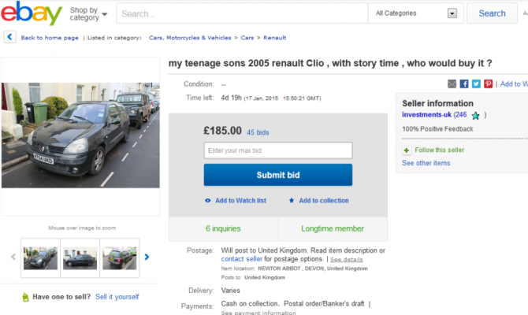Share listing on Facebook
This screenshot has height=315, width=528.
pyautogui.click(x=464, y=83)
